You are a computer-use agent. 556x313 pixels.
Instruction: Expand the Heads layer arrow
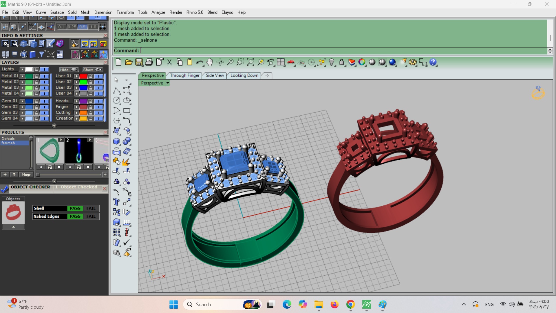(x=76, y=101)
